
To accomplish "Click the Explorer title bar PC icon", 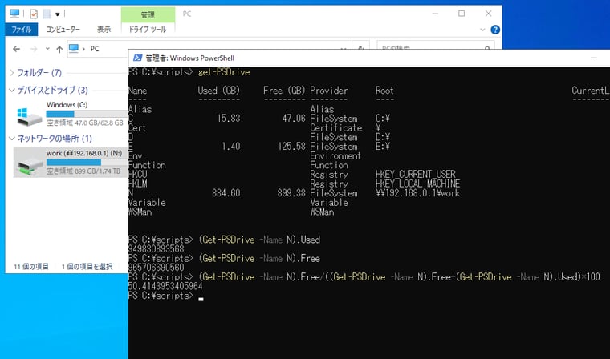I will pos(14,14).
